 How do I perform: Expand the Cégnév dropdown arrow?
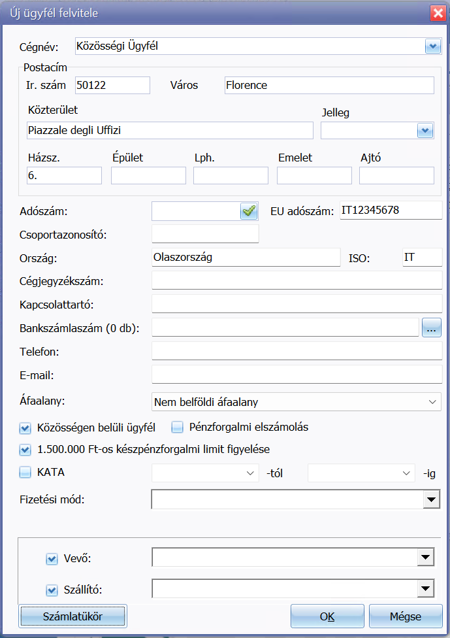pyautogui.click(x=432, y=46)
